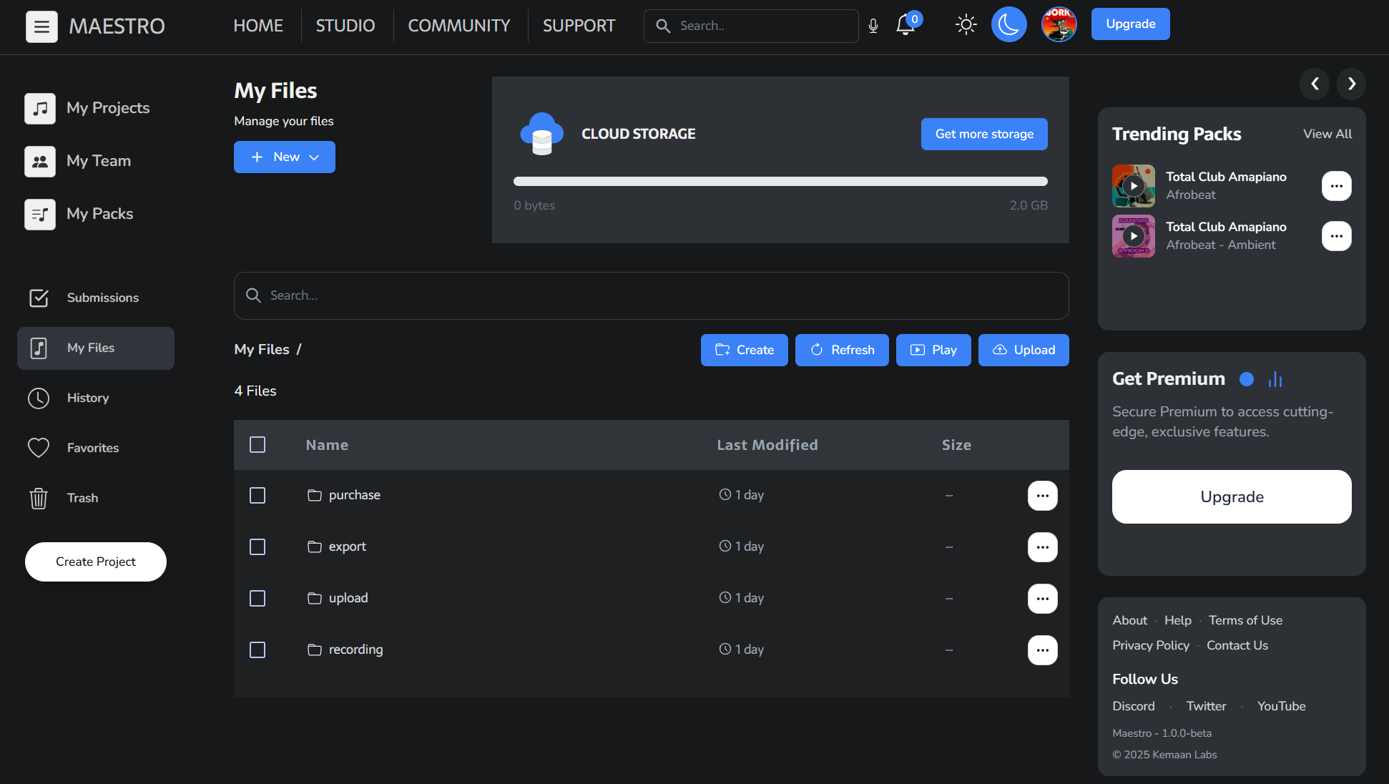Click the cloud storage usage bar

[x=780, y=181]
